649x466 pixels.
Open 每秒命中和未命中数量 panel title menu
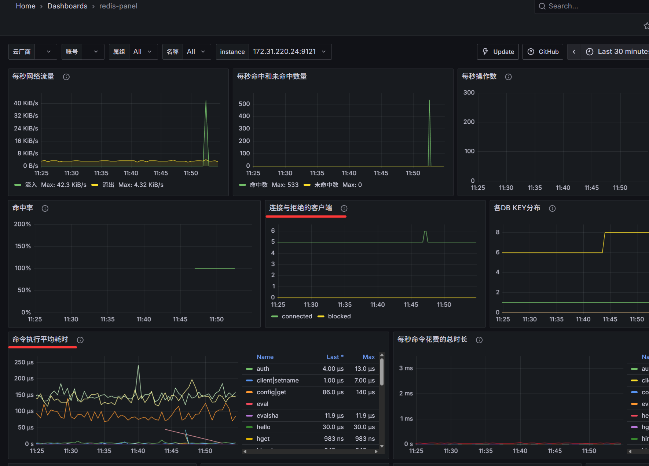pyautogui.click(x=272, y=76)
